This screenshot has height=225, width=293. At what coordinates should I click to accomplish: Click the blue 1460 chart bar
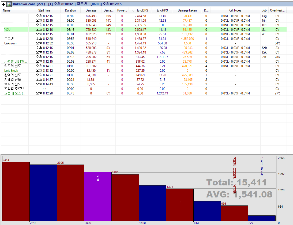152,203
